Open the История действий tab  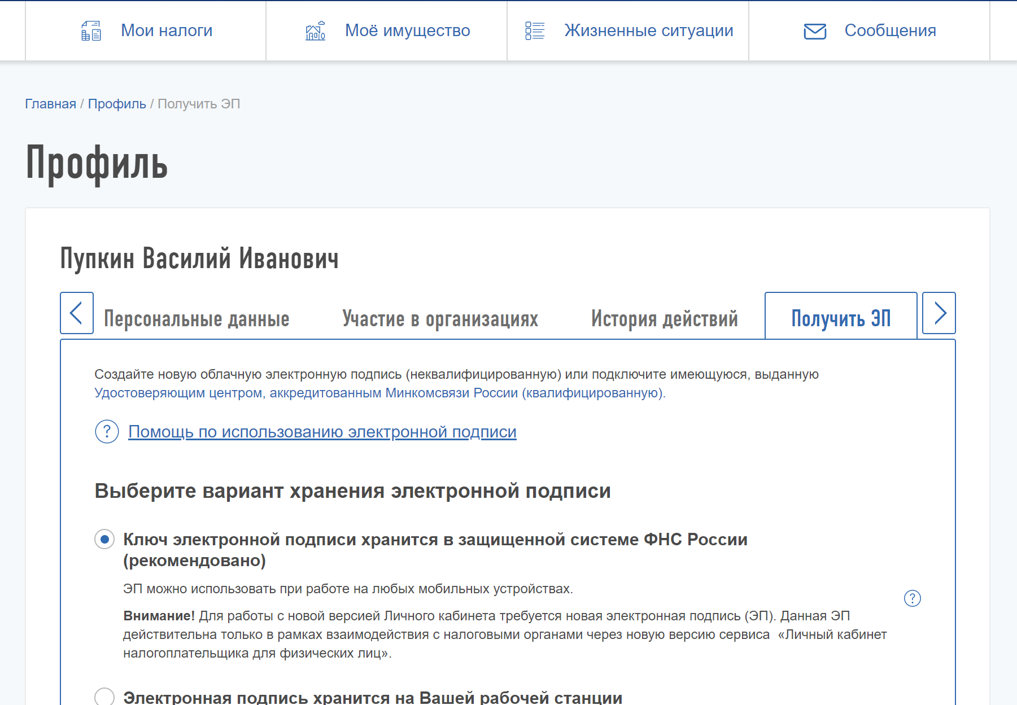click(664, 319)
